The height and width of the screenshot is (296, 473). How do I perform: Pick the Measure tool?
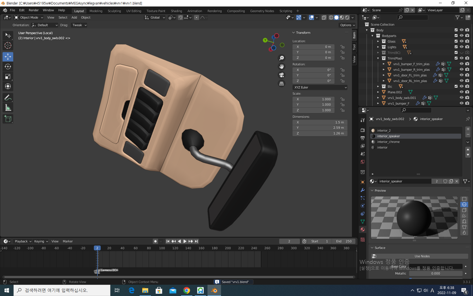[x=8, y=108]
